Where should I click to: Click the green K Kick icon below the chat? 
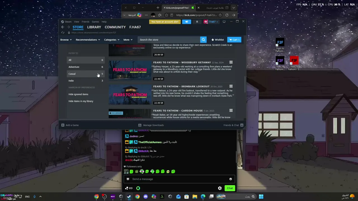(x=138, y=188)
